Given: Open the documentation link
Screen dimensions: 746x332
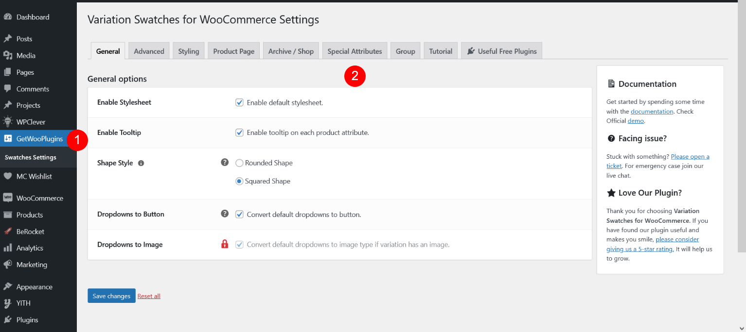Looking at the screenshot, I should point(652,111).
